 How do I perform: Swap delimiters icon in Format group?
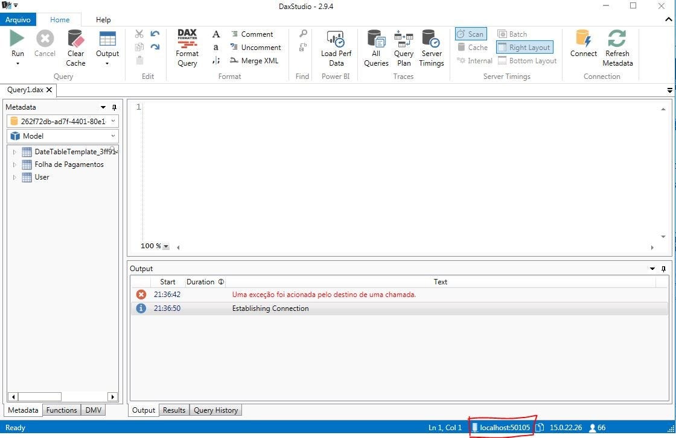[216, 61]
